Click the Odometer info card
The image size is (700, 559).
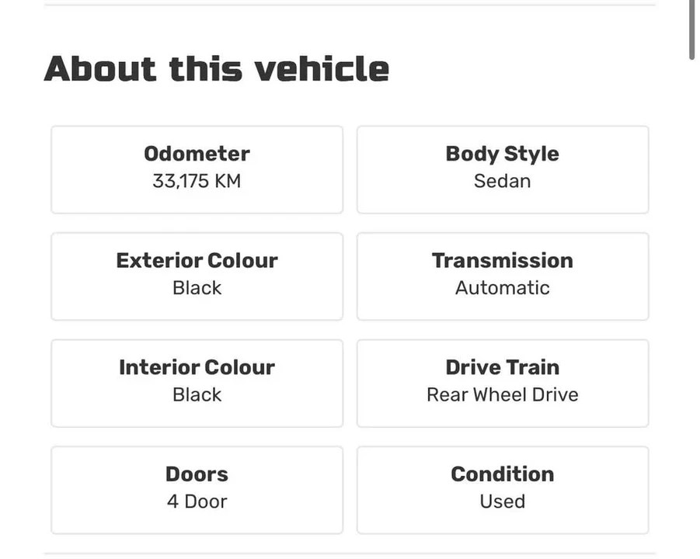pyautogui.click(x=197, y=169)
